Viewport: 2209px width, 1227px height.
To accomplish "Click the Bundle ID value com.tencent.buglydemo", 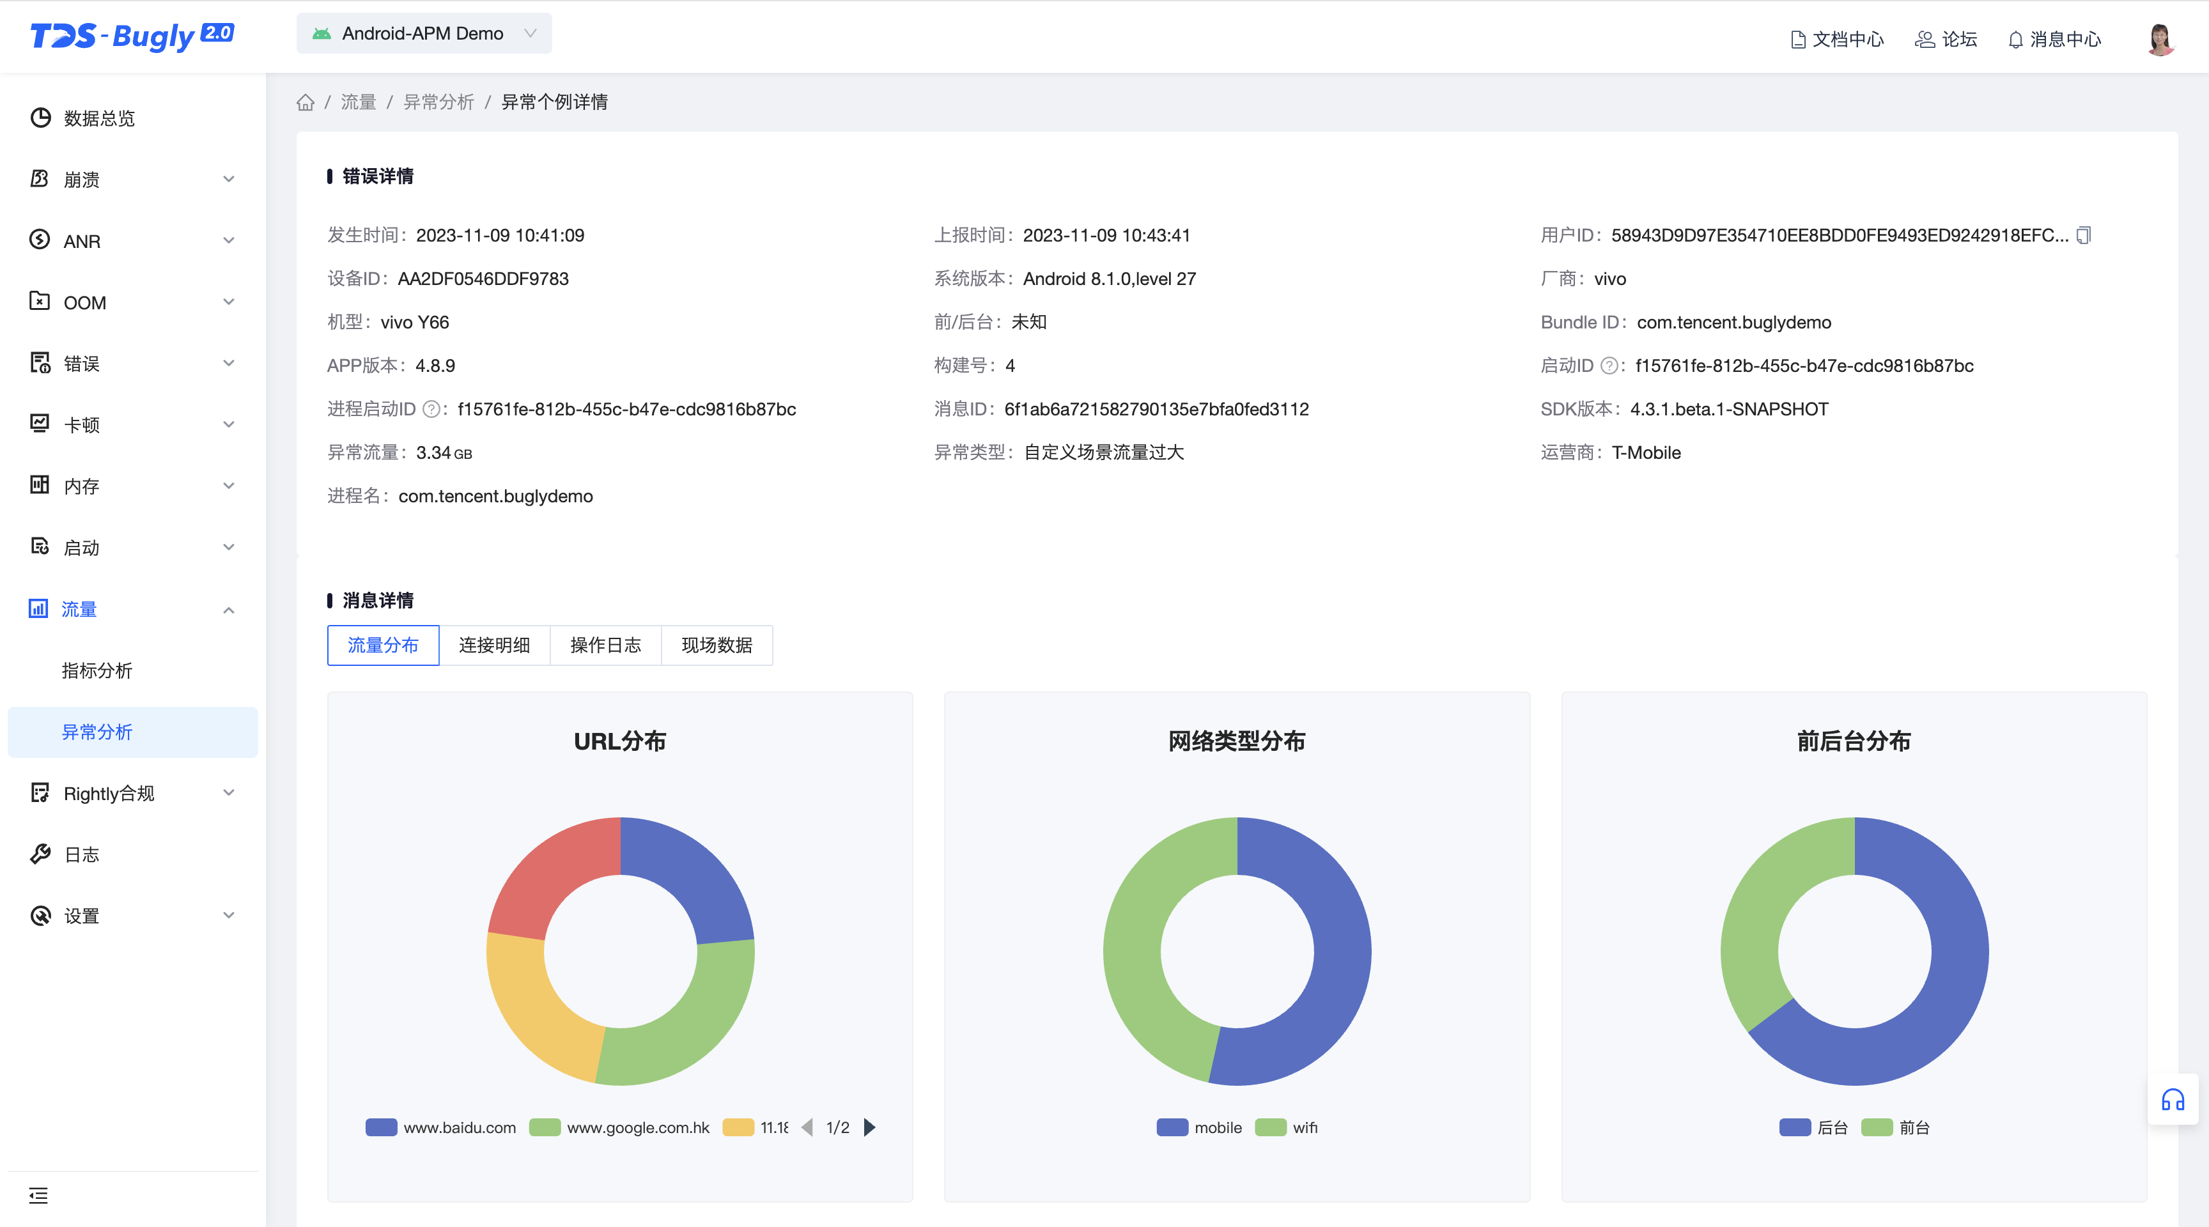I will pyautogui.click(x=1734, y=322).
